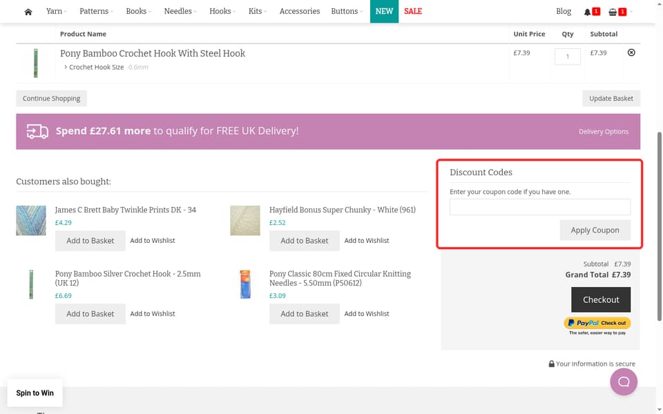Focus the coupon code input field
This screenshot has height=414, width=663.
pos(540,207)
